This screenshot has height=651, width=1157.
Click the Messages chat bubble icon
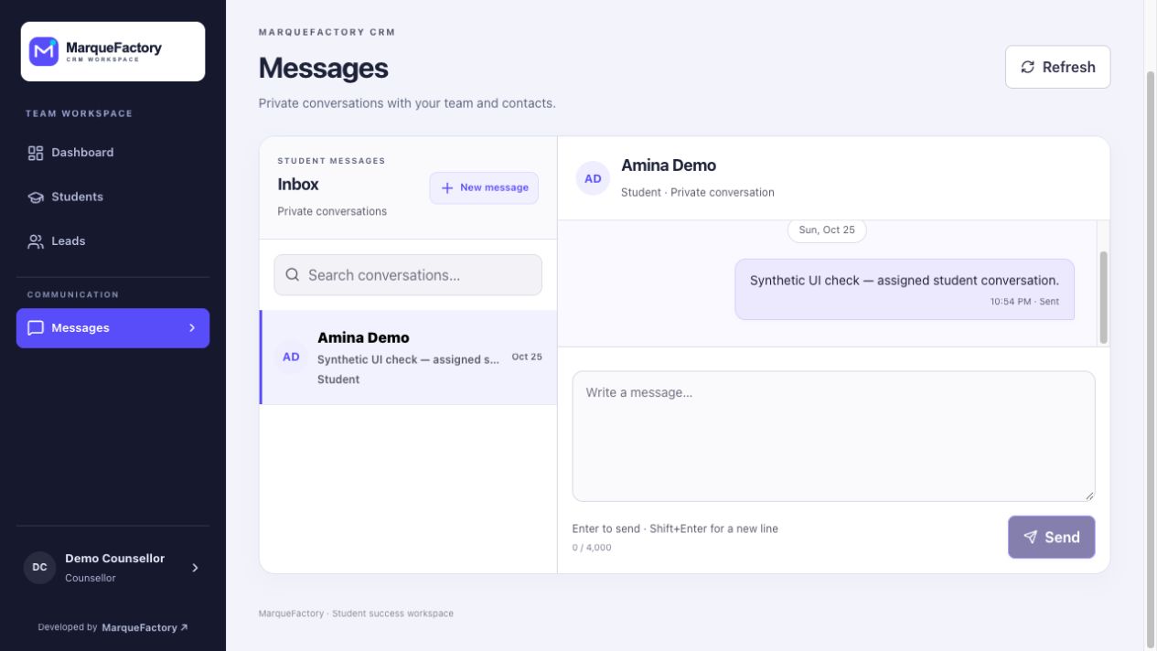[x=36, y=328]
